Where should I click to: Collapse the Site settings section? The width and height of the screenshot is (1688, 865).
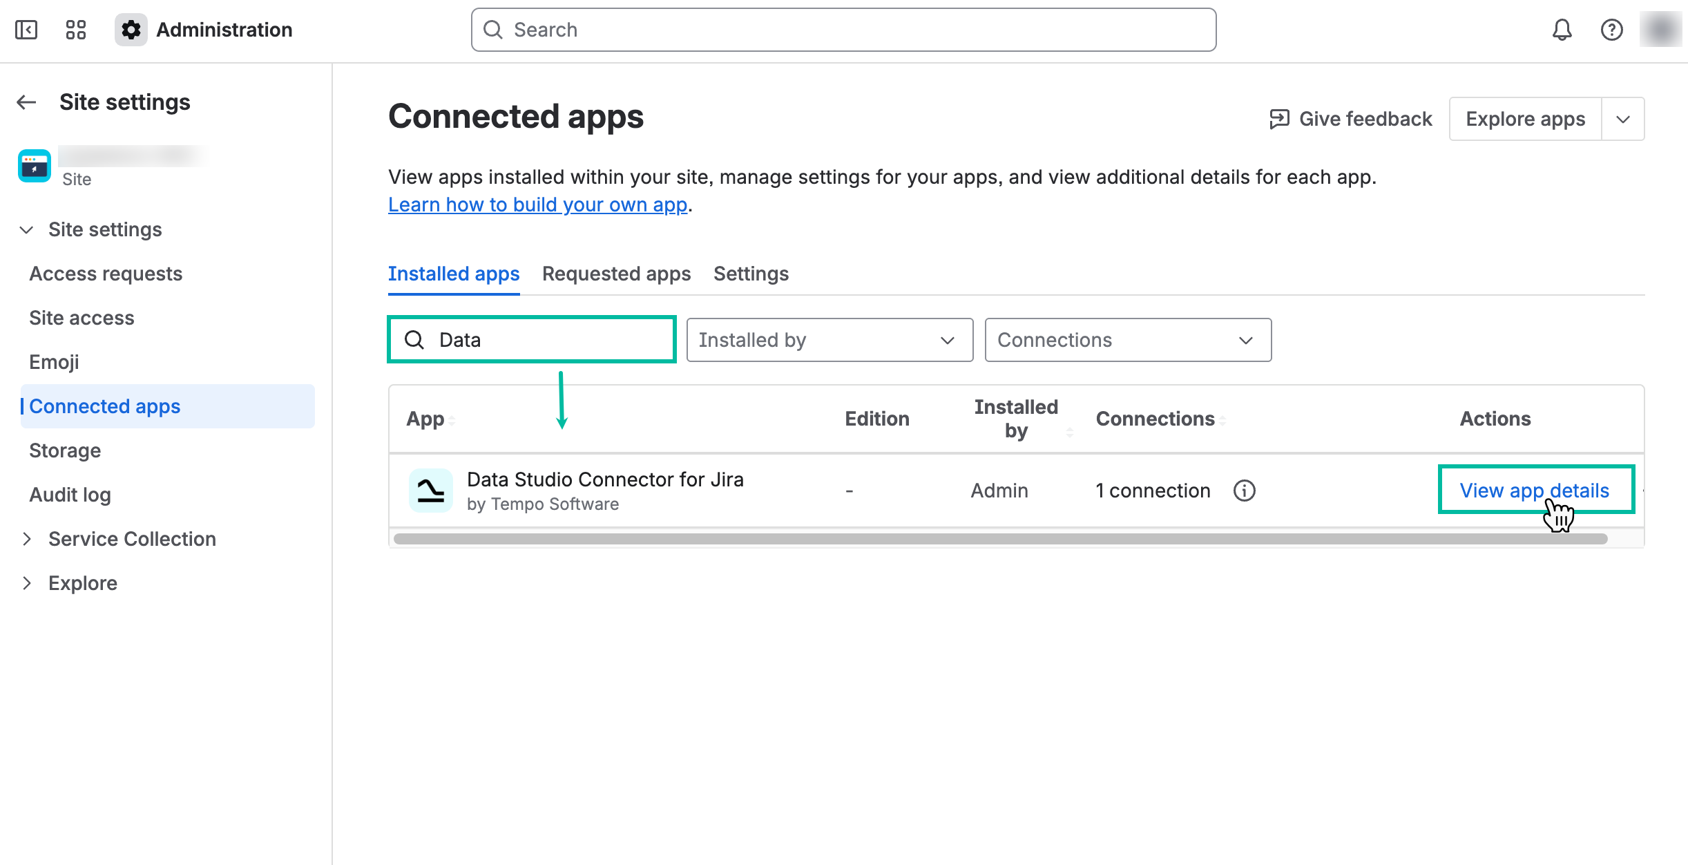(26, 229)
